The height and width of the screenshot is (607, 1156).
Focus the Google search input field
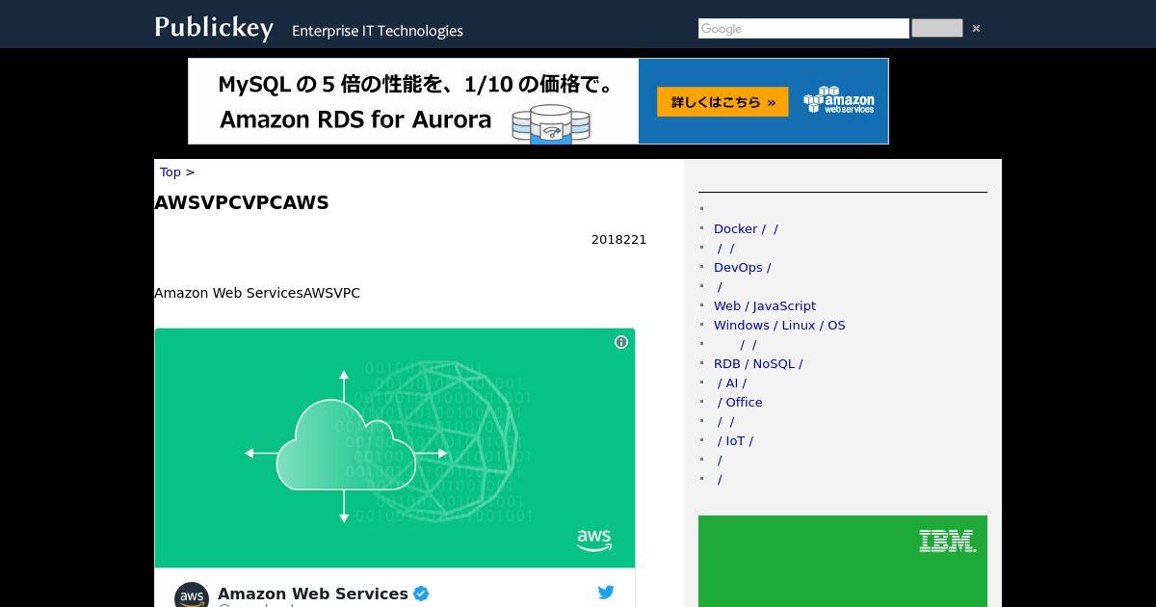point(803,29)
